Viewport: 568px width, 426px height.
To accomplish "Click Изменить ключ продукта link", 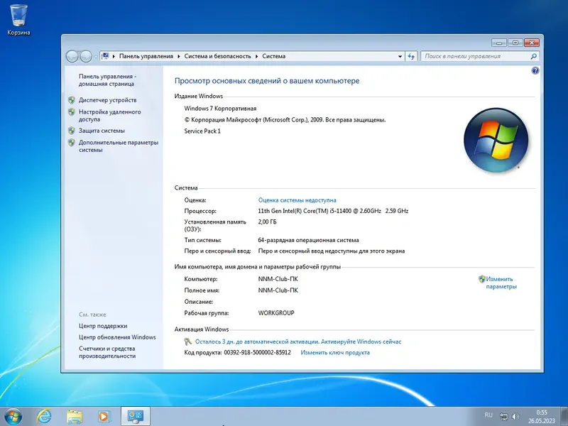I will (335, 352).
